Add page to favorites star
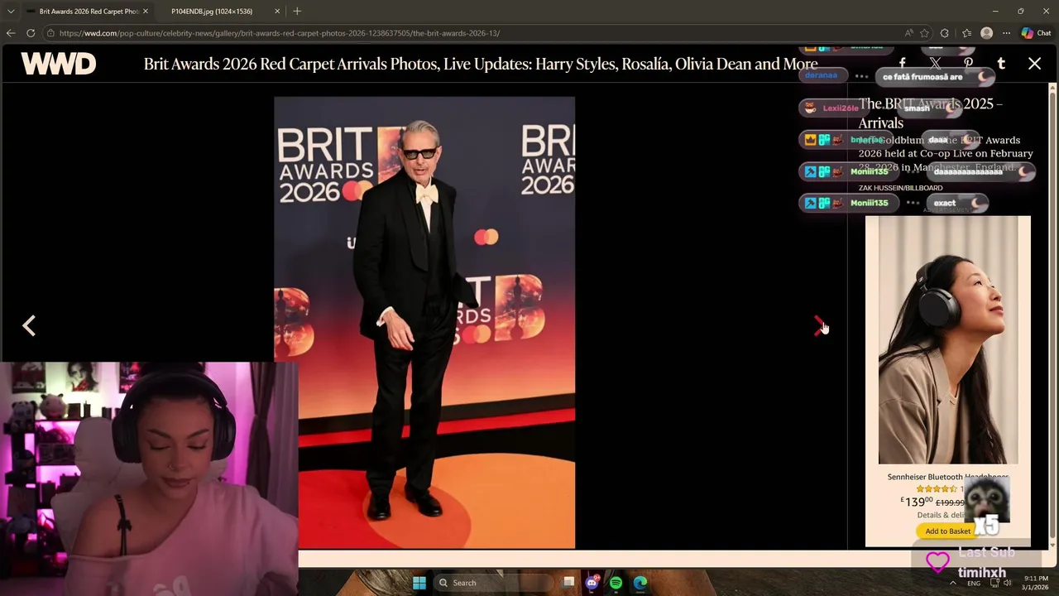 coord(926,33)
